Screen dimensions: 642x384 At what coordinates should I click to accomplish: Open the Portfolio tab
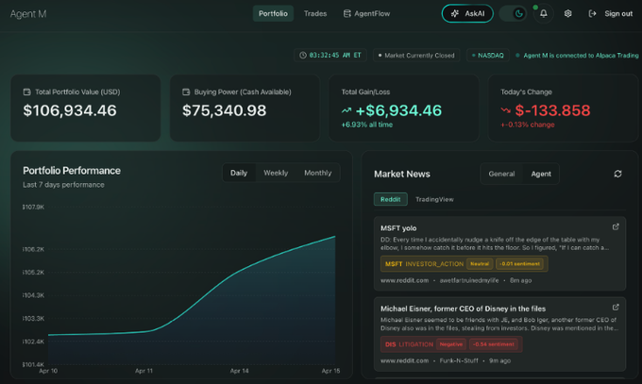click(273, 13)
